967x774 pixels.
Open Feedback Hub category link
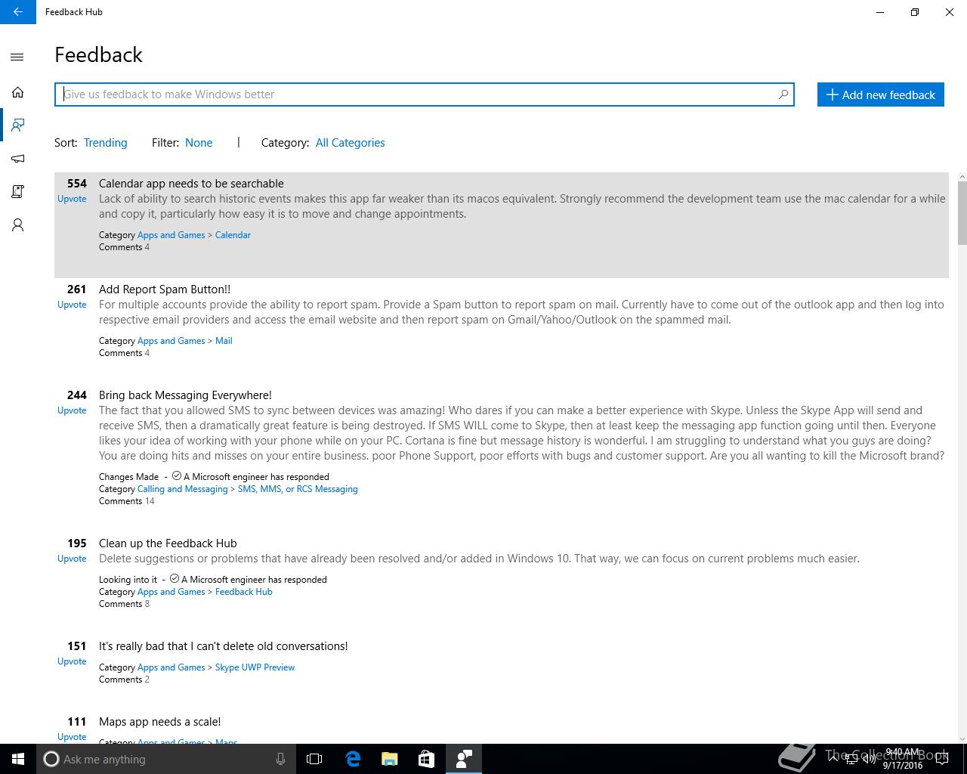tap(243, 592)
